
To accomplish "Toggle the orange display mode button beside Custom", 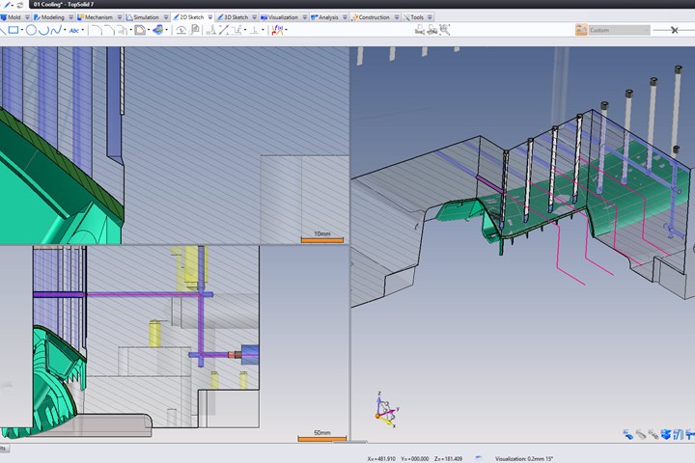I will tap(582, 30).
